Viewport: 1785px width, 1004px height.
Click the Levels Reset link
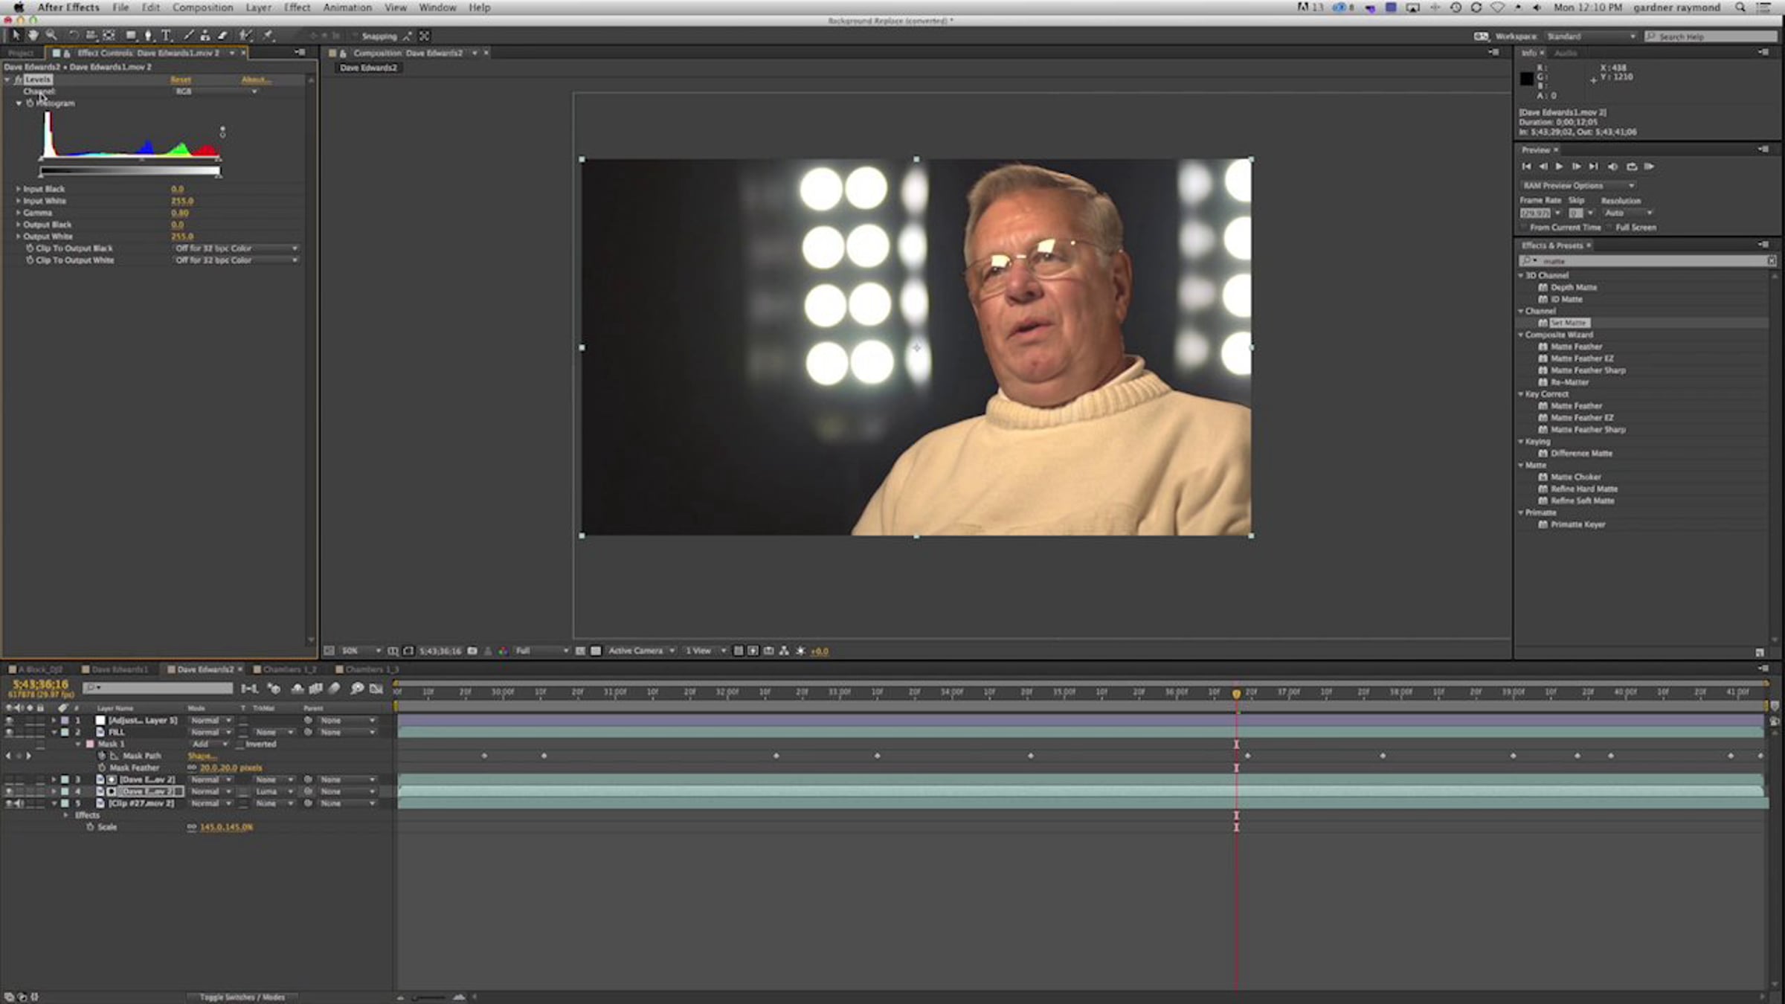(181, 80)
